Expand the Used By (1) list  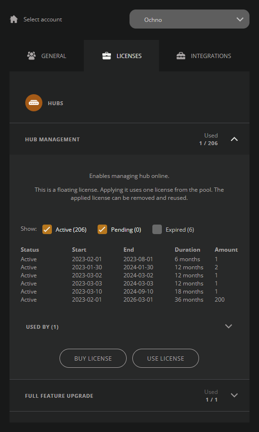pyautogui.click(x=229, y=326)
